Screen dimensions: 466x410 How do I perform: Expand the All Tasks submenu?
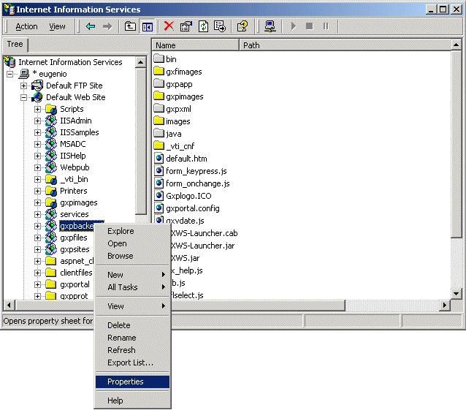pos(132,287)
